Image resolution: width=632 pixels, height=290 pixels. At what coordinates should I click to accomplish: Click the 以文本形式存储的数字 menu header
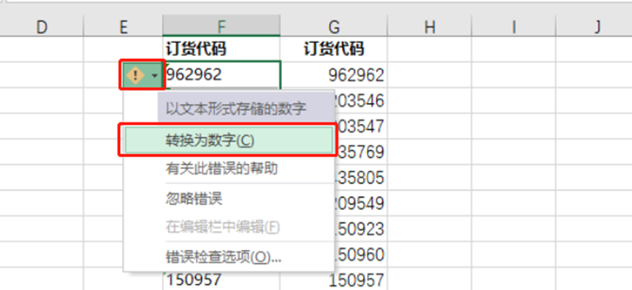245,109
